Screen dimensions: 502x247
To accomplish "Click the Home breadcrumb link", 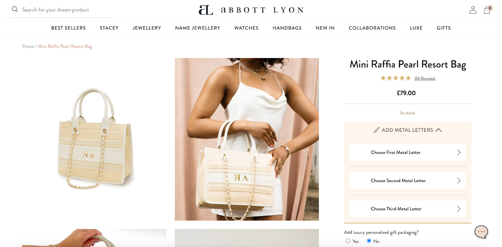I will coord(28,46).
